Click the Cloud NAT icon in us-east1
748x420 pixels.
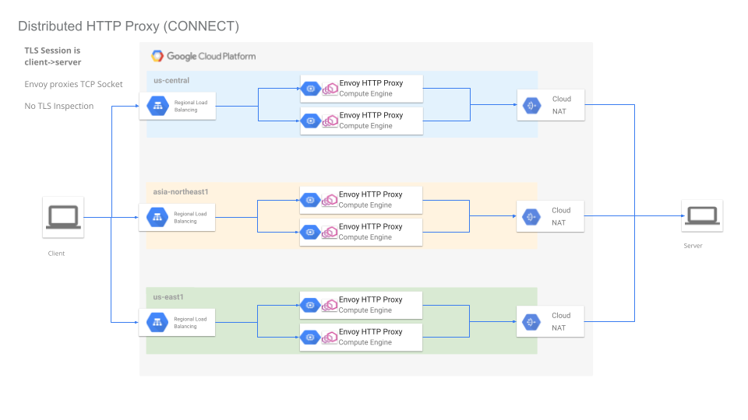coord(533,321)
